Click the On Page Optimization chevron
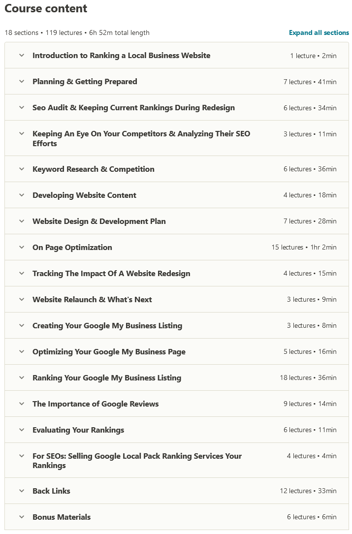The width and height of the screenshot is (352, 534). 22,247
